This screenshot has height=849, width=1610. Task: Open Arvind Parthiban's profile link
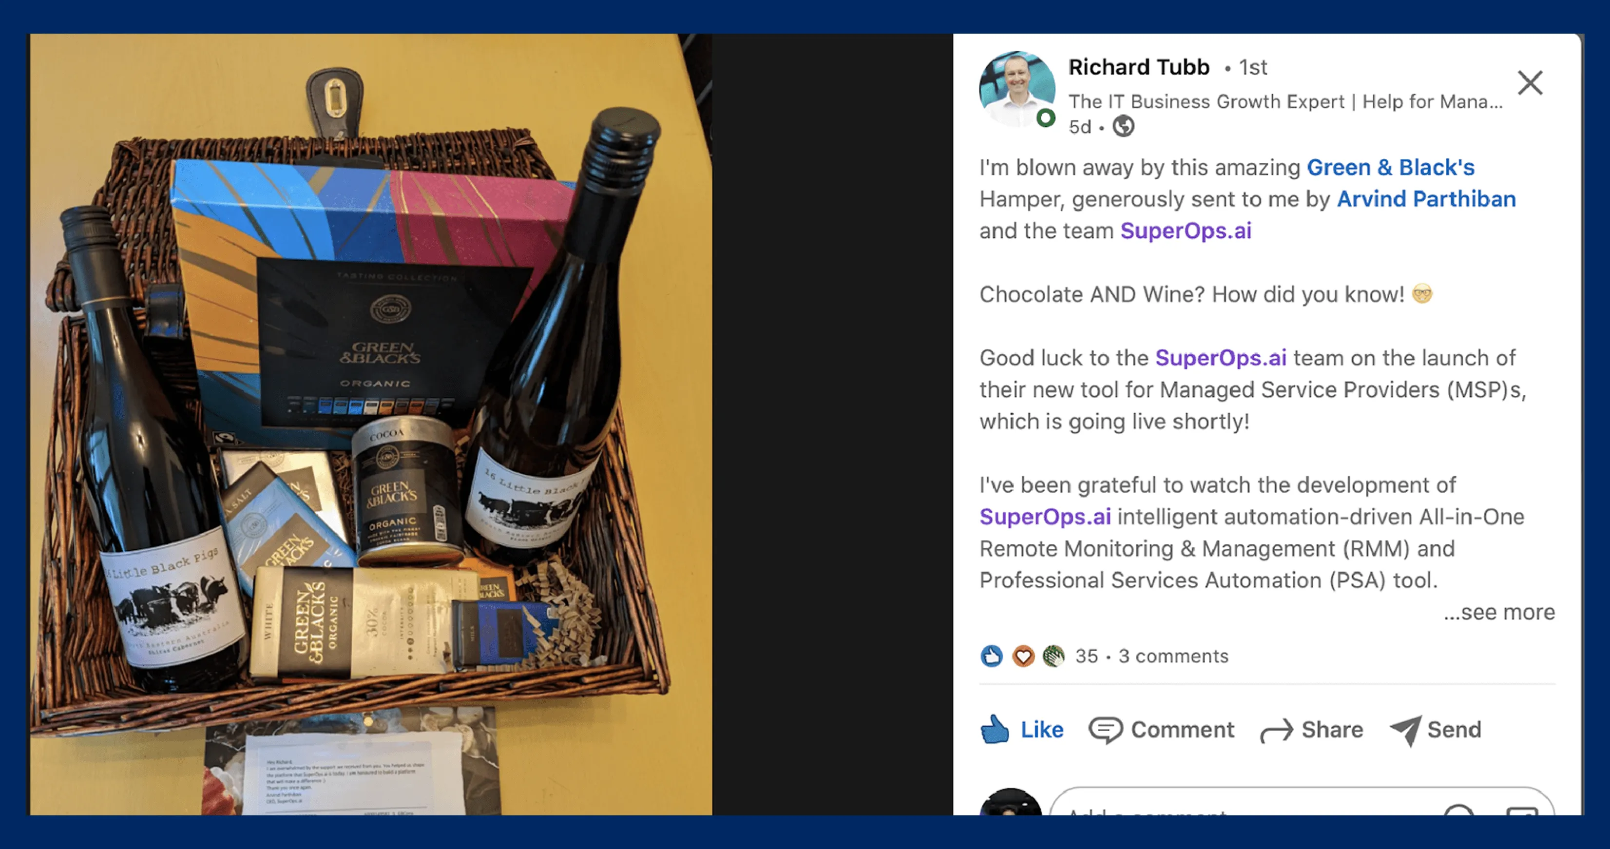1426,199
